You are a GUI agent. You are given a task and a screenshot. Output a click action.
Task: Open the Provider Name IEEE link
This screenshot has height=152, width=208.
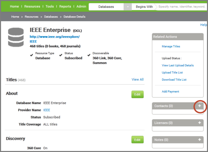47,110
